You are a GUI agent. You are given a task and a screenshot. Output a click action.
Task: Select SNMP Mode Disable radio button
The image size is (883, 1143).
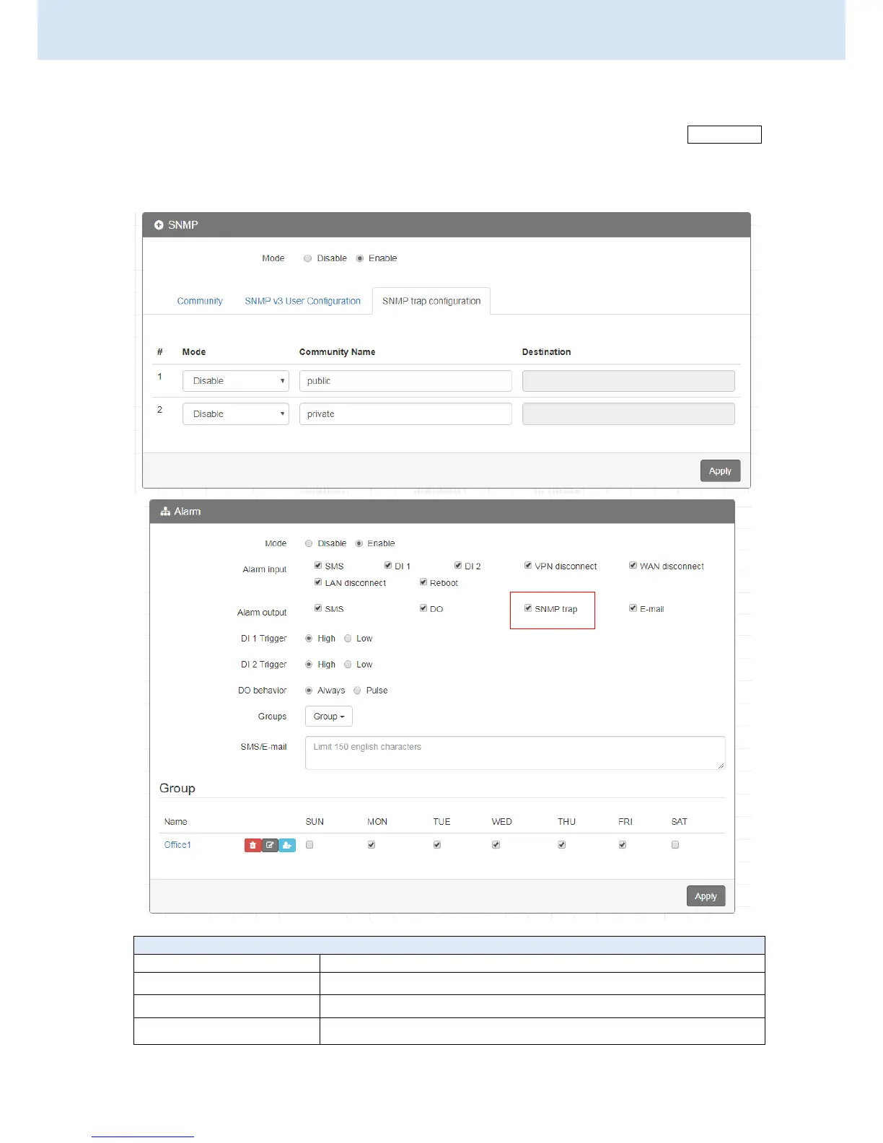[x=308, y=258]
